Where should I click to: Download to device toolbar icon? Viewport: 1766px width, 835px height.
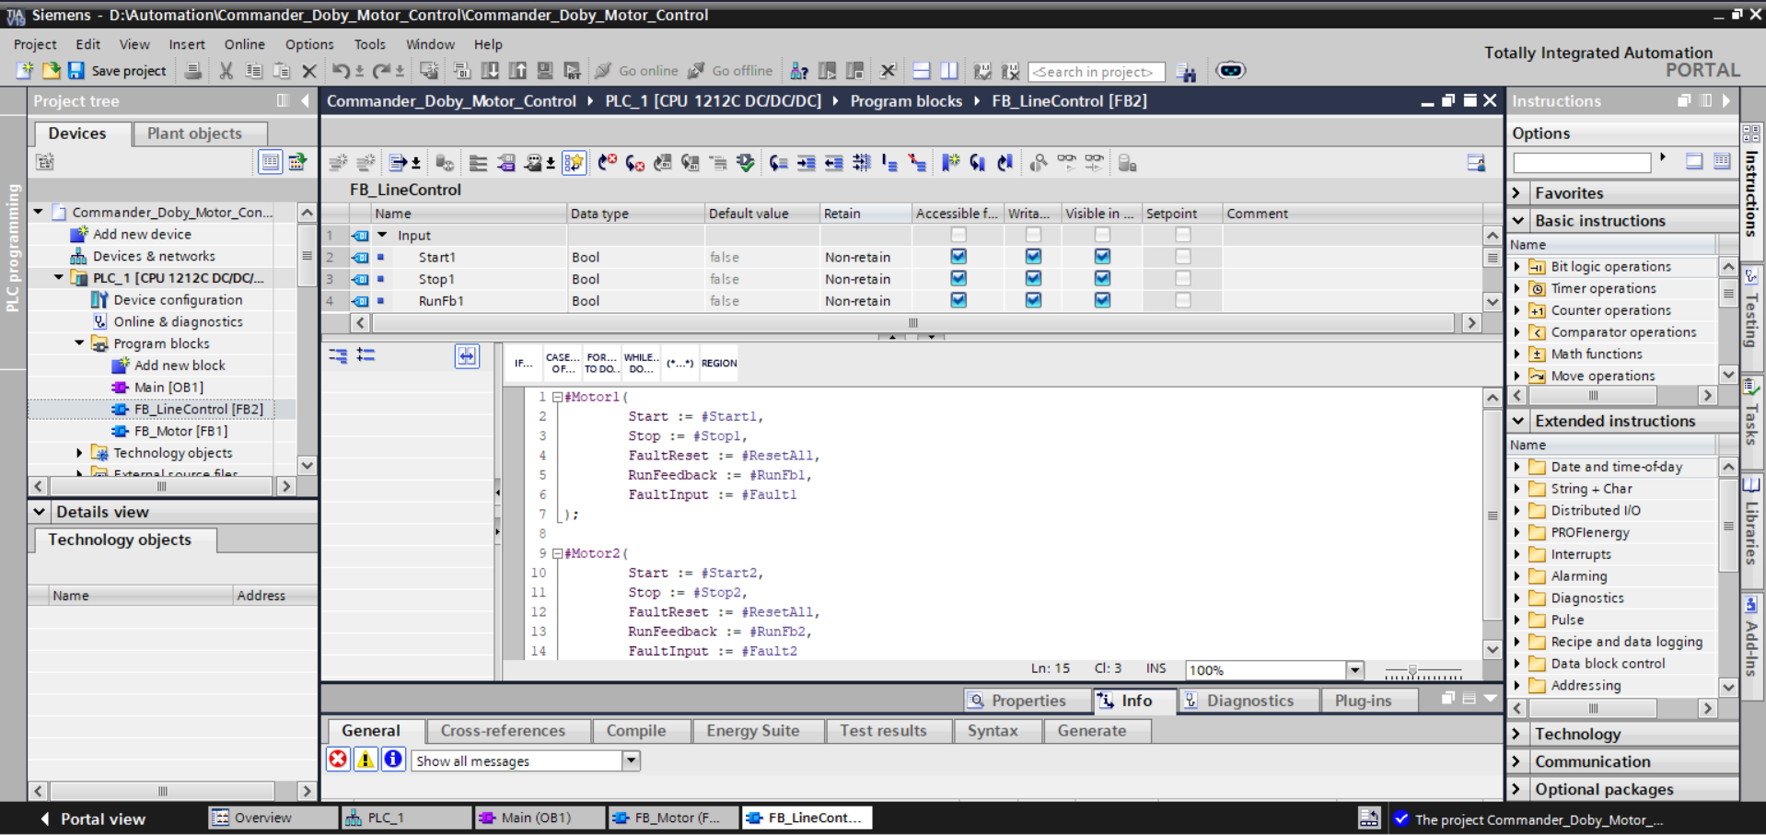click(490, 71)
